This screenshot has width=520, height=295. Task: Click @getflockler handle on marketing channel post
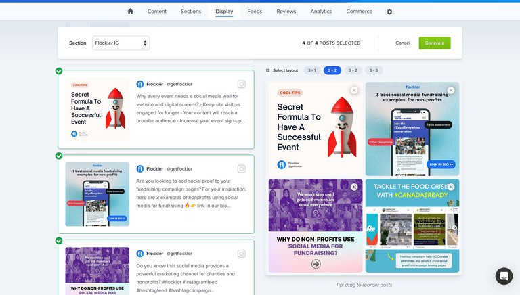[x=179, y=254]
